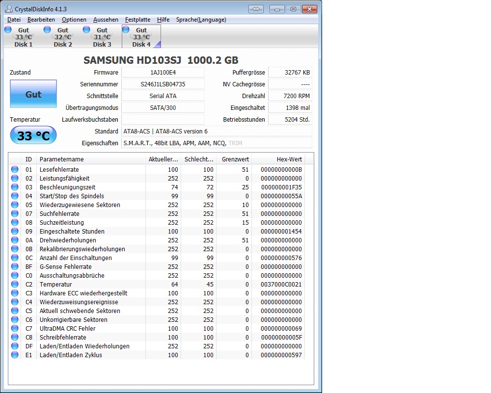Screen dimensions: 491x393
Task: Open the Festplatte menu
Action: (x=137, y=20)
